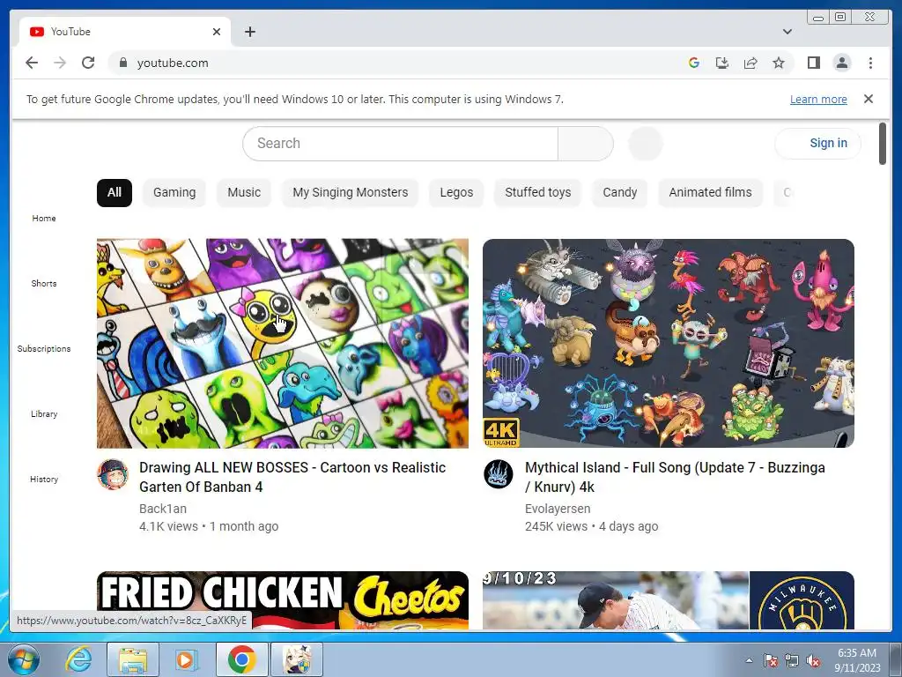Image resolution: width=902 pixels, height=677 pixels.
Task: Open the Chrome profile avatar
Action: 842,63
